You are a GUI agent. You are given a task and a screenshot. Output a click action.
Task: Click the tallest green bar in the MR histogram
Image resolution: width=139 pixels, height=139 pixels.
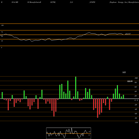[76, 88]
